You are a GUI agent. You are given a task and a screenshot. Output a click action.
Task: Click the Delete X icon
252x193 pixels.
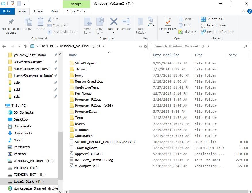[x=114, y=22]
